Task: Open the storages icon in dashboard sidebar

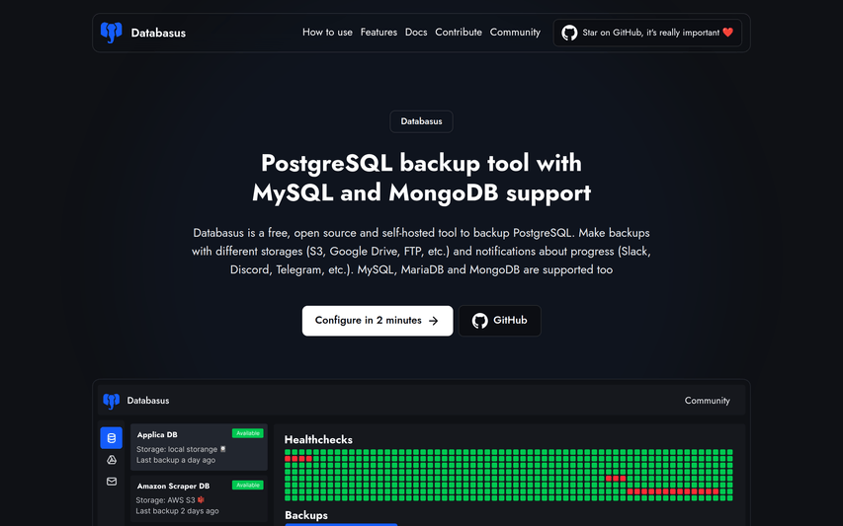Action: tap(111, 460)
